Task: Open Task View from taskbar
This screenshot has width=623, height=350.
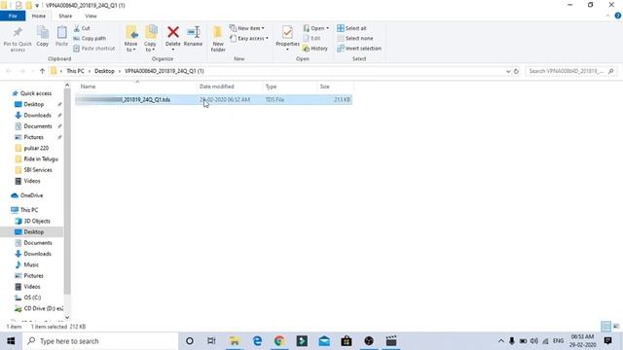Action: (211, 341)
